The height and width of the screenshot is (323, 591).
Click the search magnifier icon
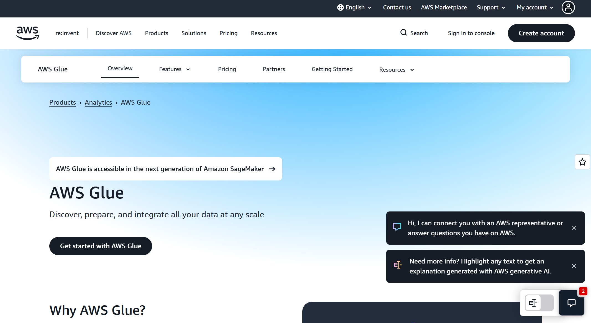403,33
